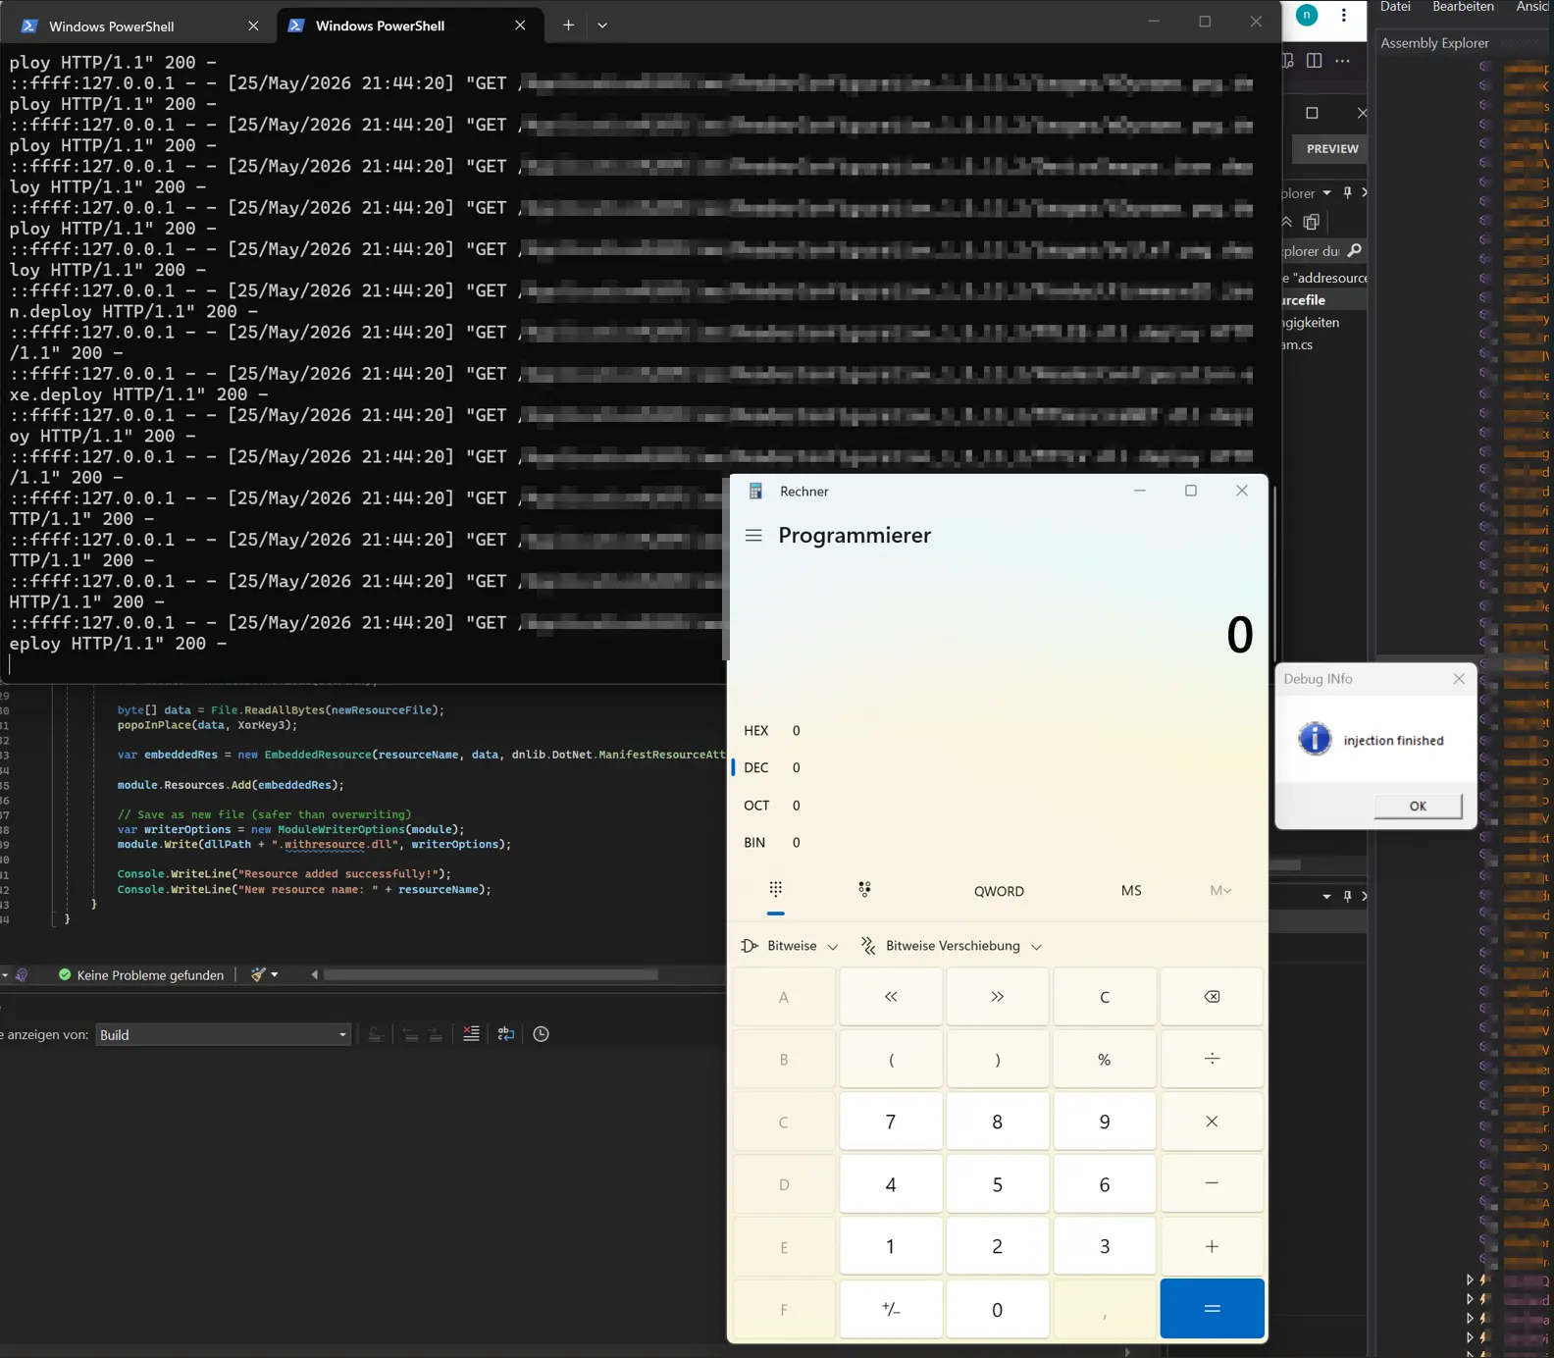Click the right shift >> key
This screenshot has width=1554, height=1358.
[x=997, y=997]
